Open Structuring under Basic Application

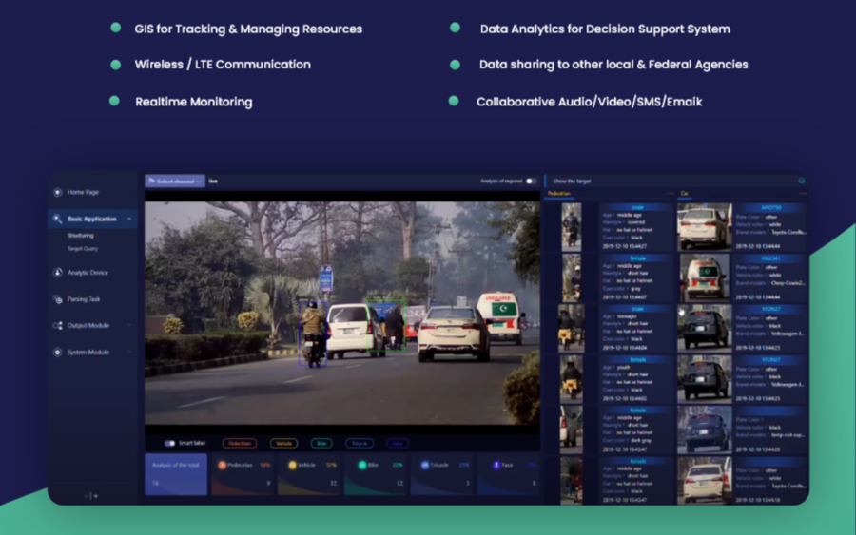[80, 236]
